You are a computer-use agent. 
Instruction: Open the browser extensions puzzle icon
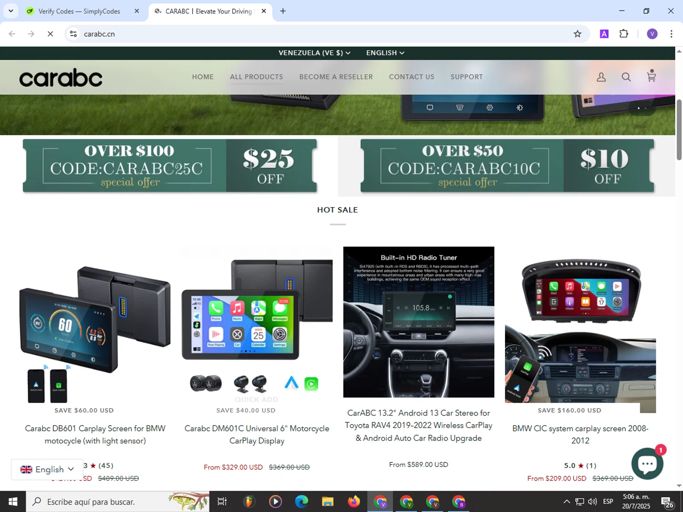tap(624, 34)
